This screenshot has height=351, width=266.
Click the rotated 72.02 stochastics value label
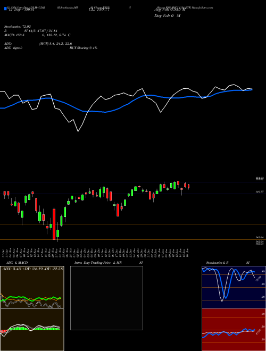click(258, 279)
